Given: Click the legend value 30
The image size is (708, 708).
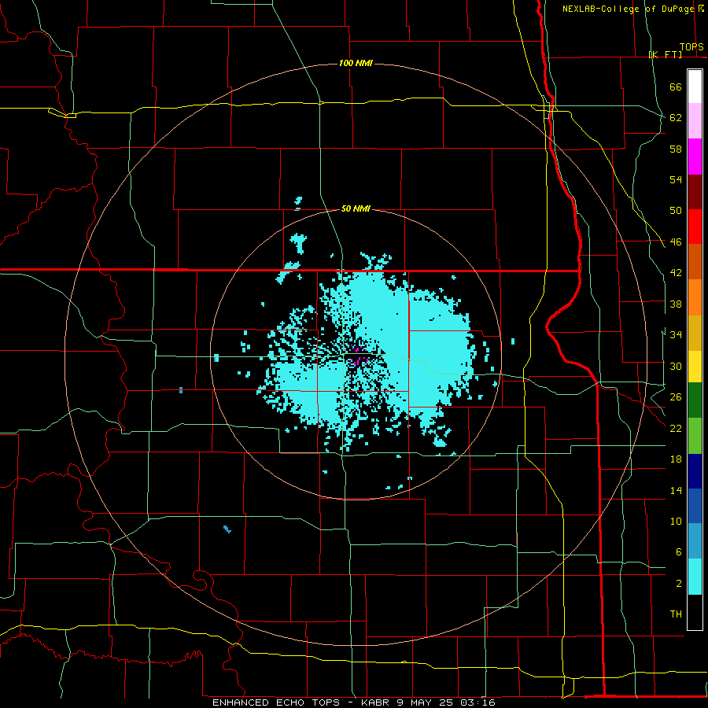Looking at the screenshot, I should (676, 366).
